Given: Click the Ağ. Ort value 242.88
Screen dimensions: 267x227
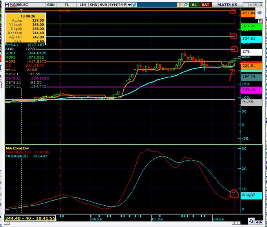Looking at the screenshot, I should click(x=38, y=37).
